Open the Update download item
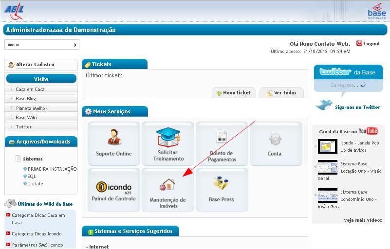The height and width of the screenshot is (249, 390). tap(35, 184)
